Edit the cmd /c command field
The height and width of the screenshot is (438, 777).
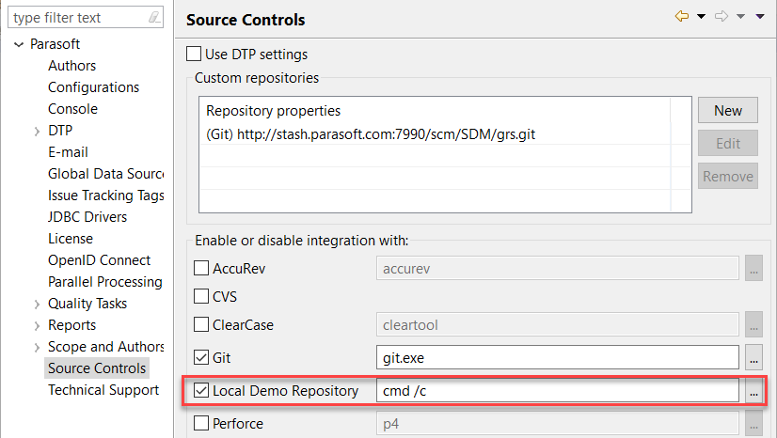pyautogui.click(x=558, y=390)
